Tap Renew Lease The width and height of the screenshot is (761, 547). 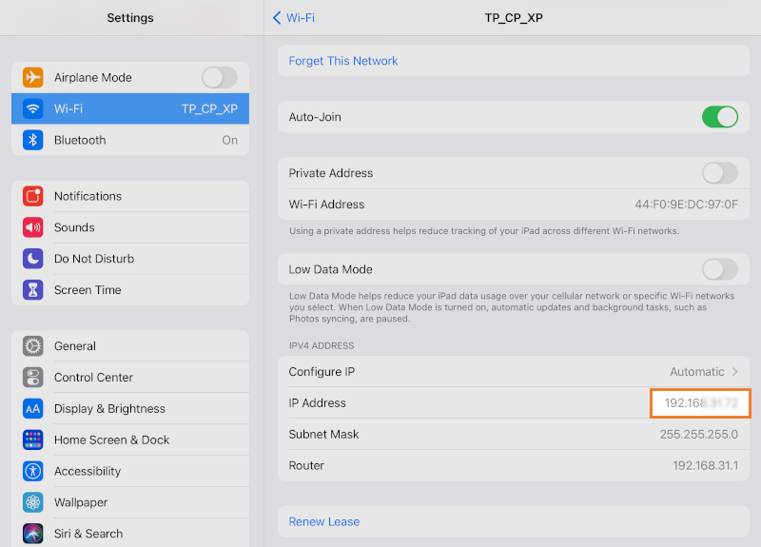tap(324, 521)
